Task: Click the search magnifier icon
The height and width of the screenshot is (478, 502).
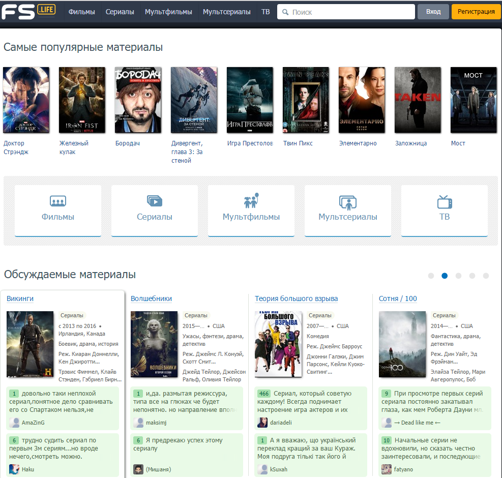Action: (x=285, y=12)
